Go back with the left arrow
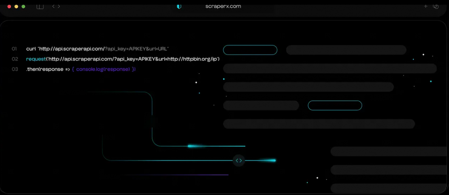This screenshot has height=195, width=449. pyautogui.click(x=53, y=6)
